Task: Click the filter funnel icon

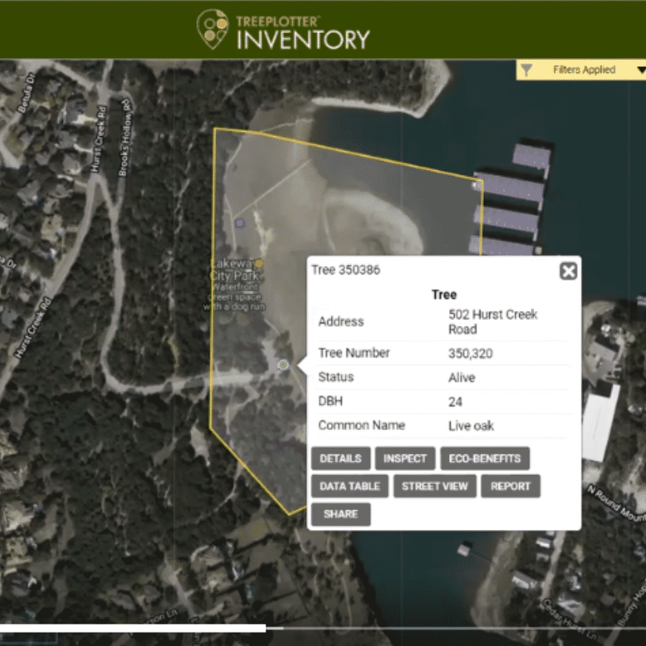Action: pyautogui.click(x=526, y=70)
